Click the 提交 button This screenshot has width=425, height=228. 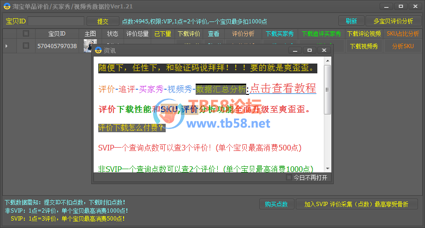pyautogui.click(x=103, y=21)
